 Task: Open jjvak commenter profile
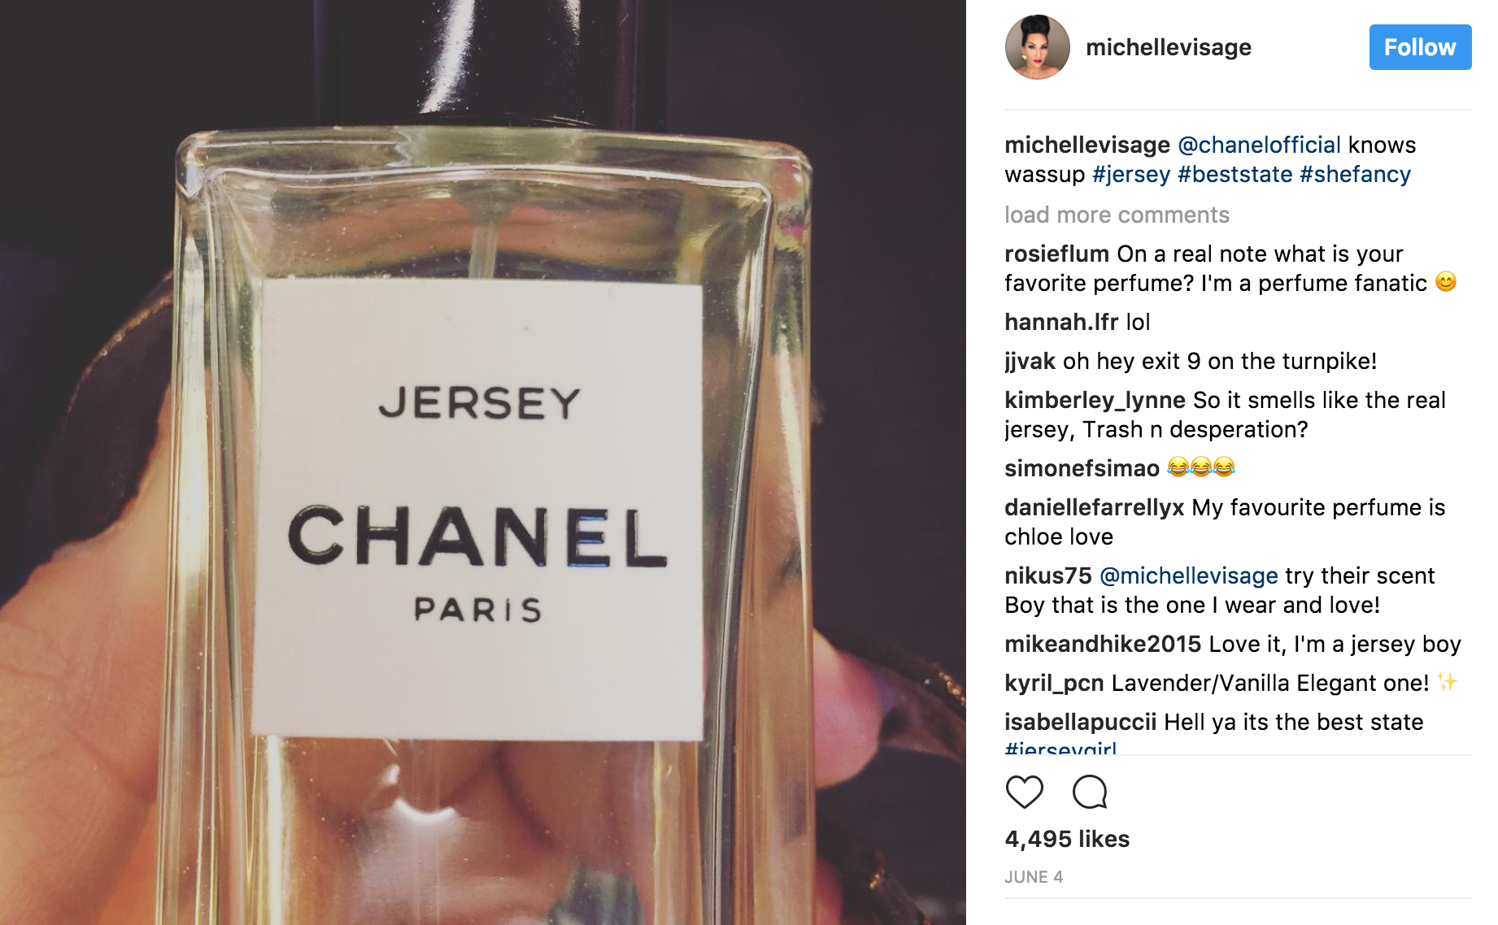(x=1030, y=361)
